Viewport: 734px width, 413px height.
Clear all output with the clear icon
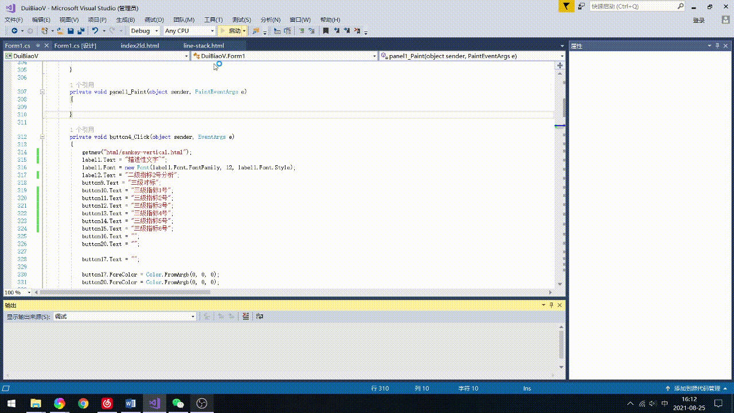coord(245,316)
